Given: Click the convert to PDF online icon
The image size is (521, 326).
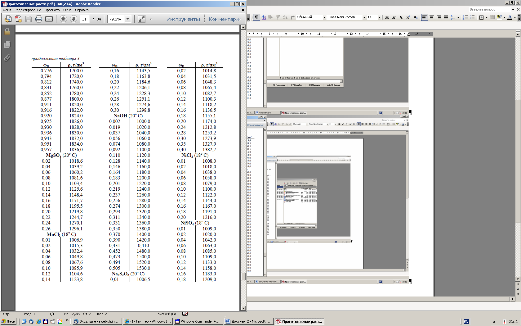Looking at the screenshot, I should (8, 19).
